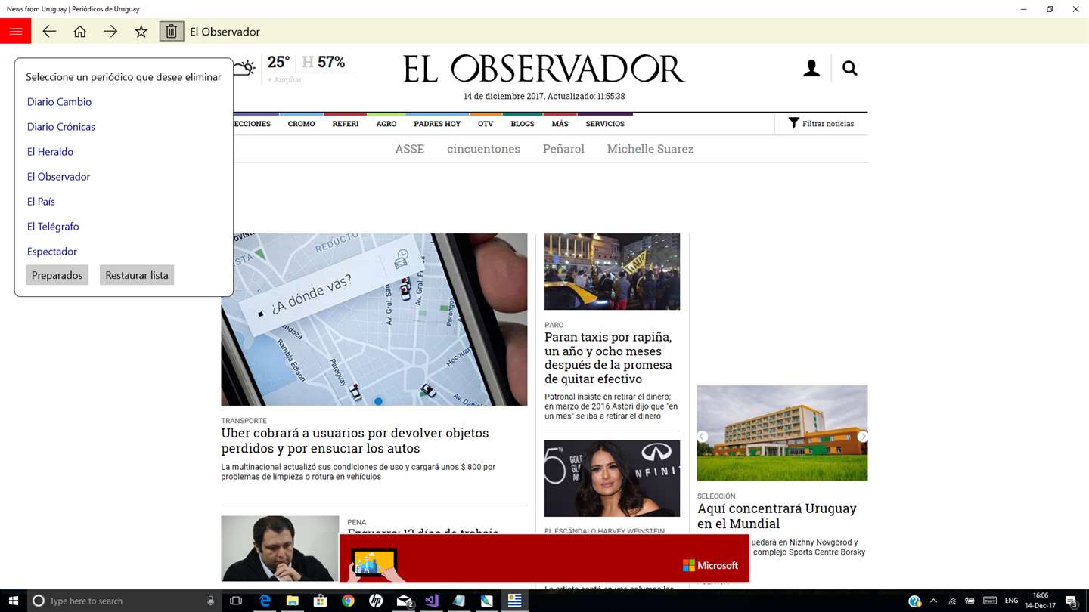Open the home page icon
1089x612 pixels.
(79, 31)
